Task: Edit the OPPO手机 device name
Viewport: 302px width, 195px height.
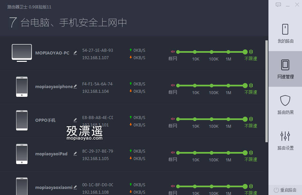Action: click(x=75, y=120)
